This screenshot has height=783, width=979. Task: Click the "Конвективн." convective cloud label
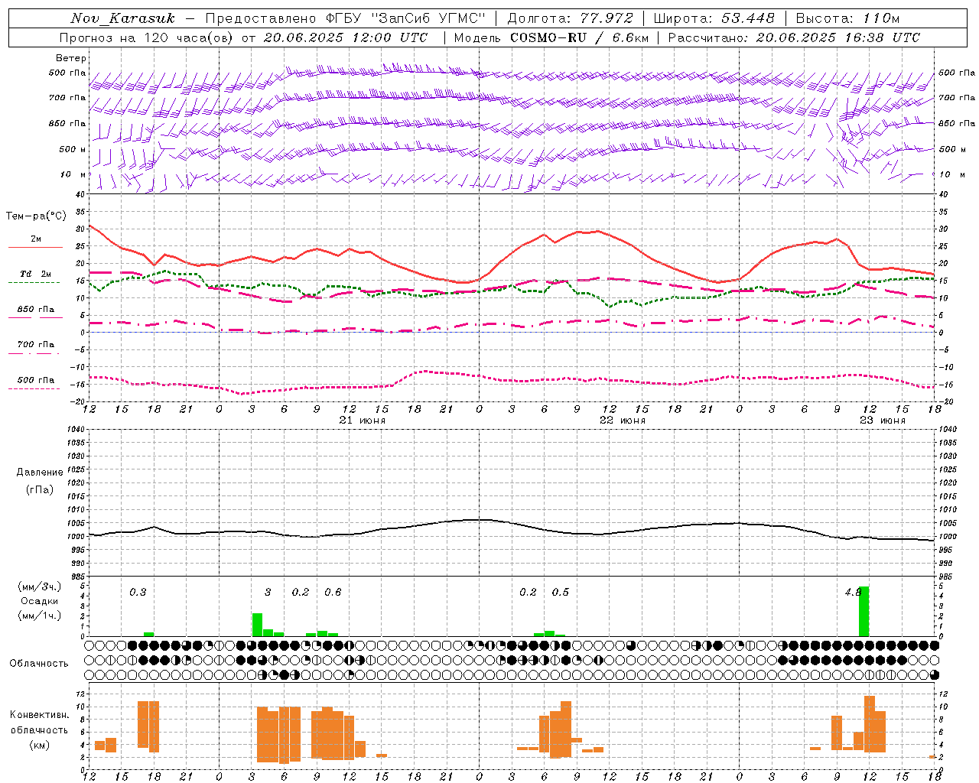39,715
